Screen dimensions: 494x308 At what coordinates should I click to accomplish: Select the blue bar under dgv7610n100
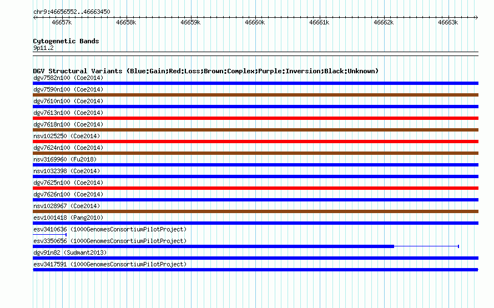(255, 107)
